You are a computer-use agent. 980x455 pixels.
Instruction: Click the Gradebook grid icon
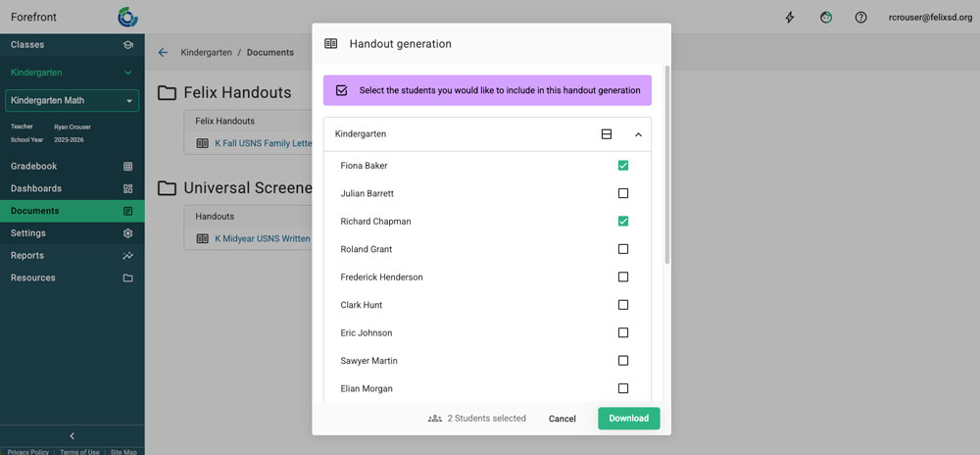[127, 167]
